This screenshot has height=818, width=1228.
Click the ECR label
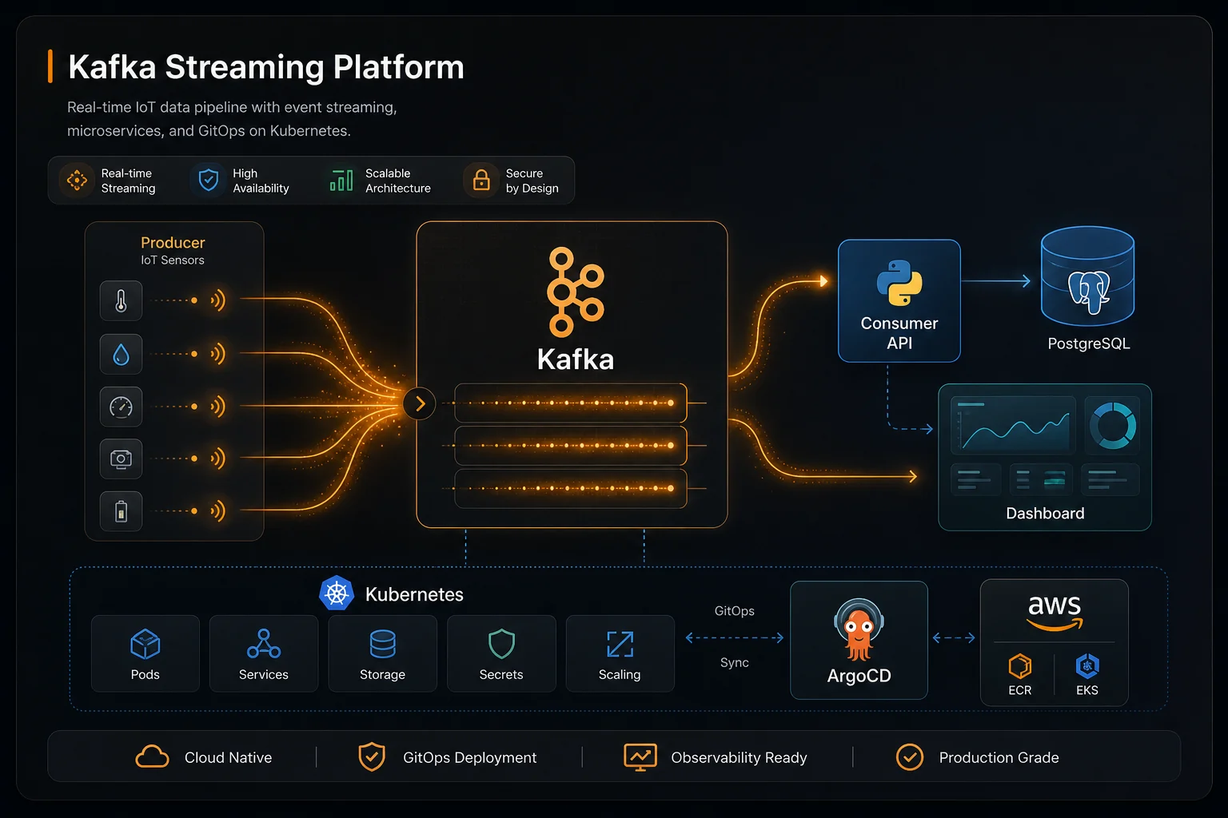pyautogui.click(x=1020, y=690)
